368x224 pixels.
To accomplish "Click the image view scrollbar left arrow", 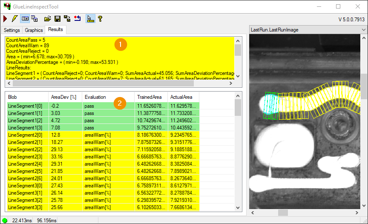I will pyautogui.click(x=253, y=213).
